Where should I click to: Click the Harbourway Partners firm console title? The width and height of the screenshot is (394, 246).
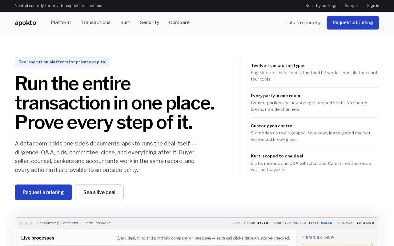coord(74,223)
